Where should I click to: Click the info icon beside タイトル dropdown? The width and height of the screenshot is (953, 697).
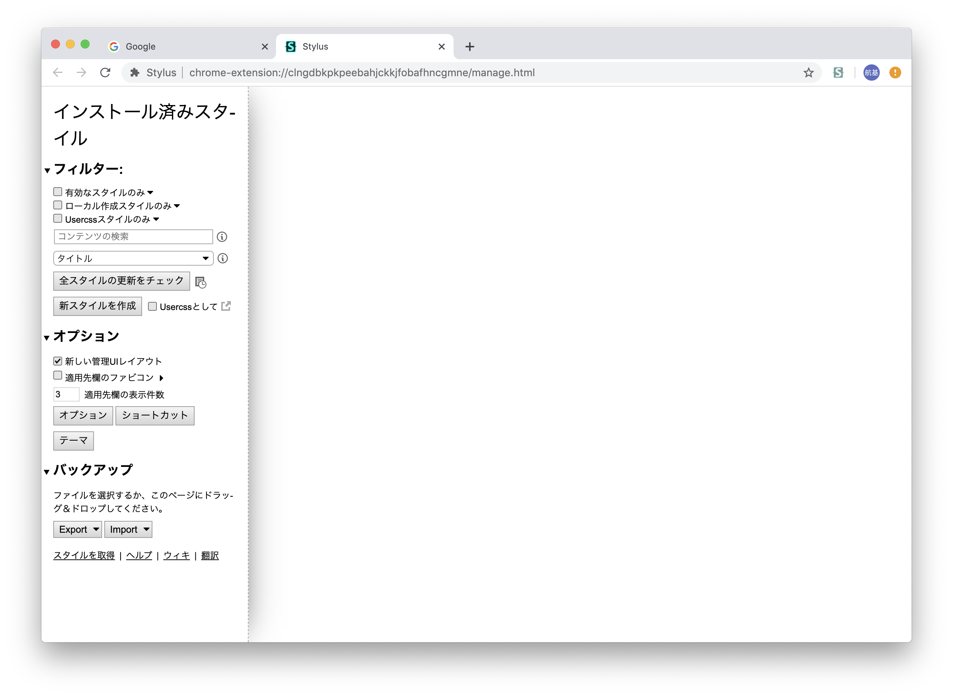click(223, 258)
